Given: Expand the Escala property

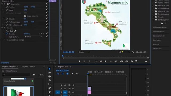Looking at the screenshot, I should click(x=4, y=10).
